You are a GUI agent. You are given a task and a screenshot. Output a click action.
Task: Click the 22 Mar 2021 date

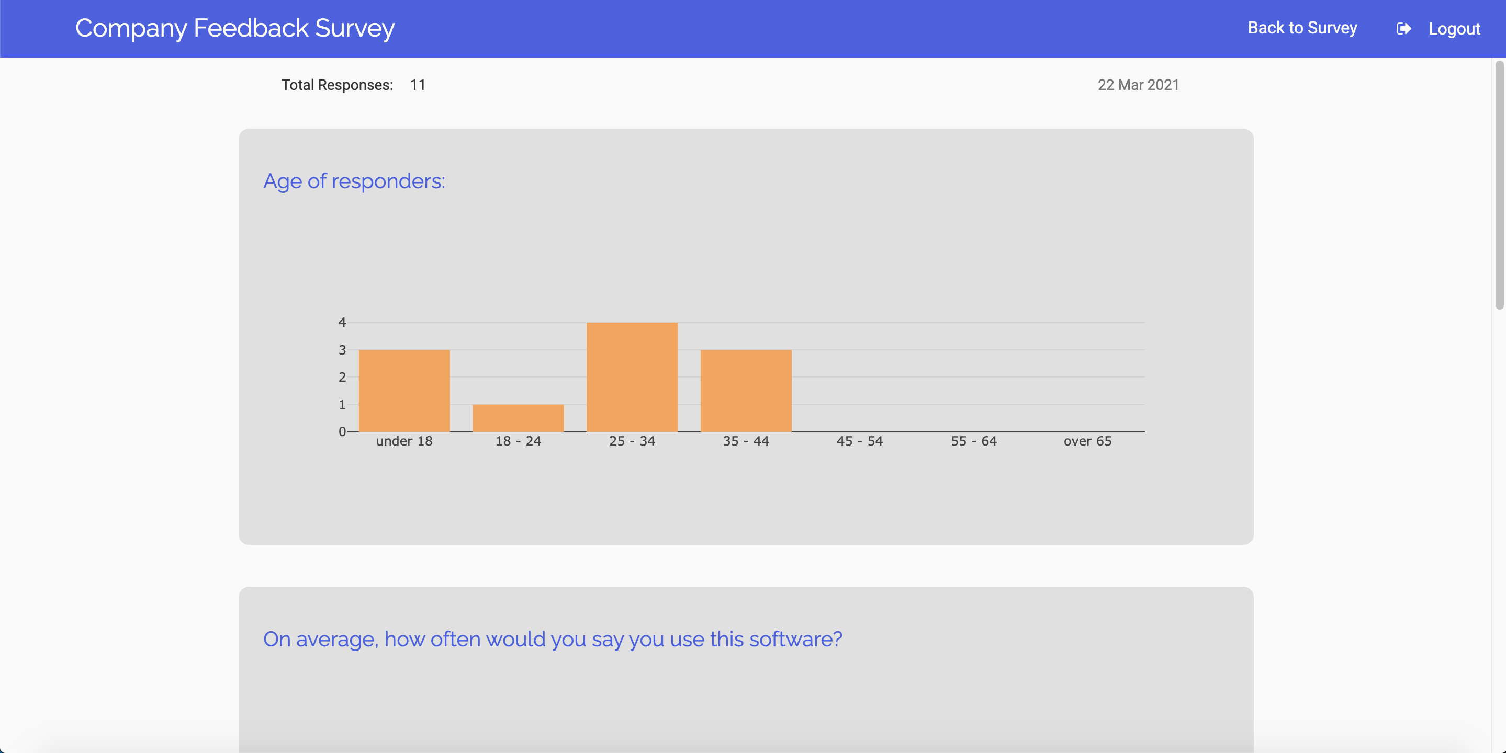[1138, 85]
